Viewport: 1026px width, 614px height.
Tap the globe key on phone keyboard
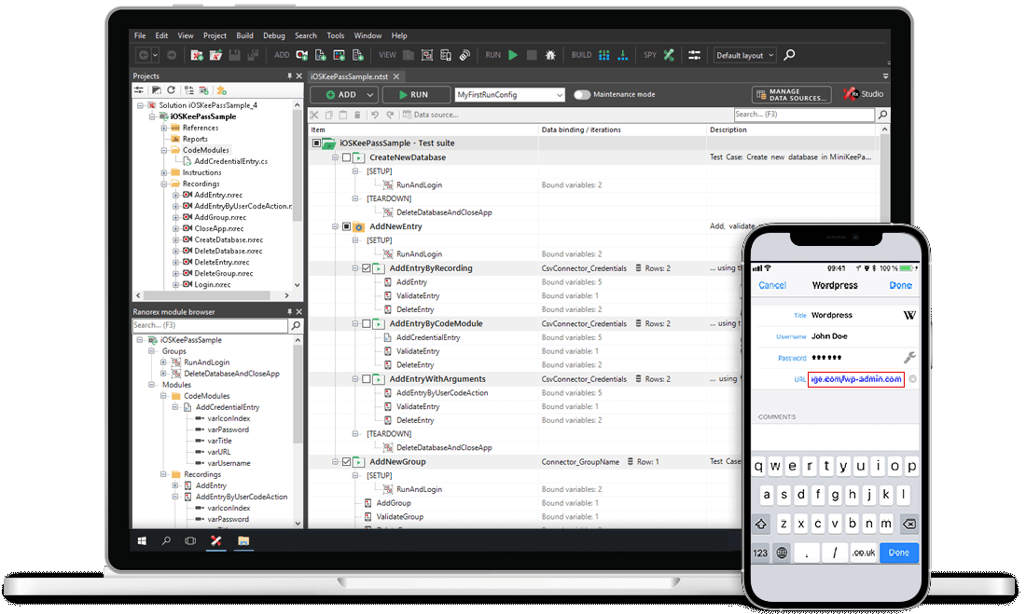click(782, 553)
